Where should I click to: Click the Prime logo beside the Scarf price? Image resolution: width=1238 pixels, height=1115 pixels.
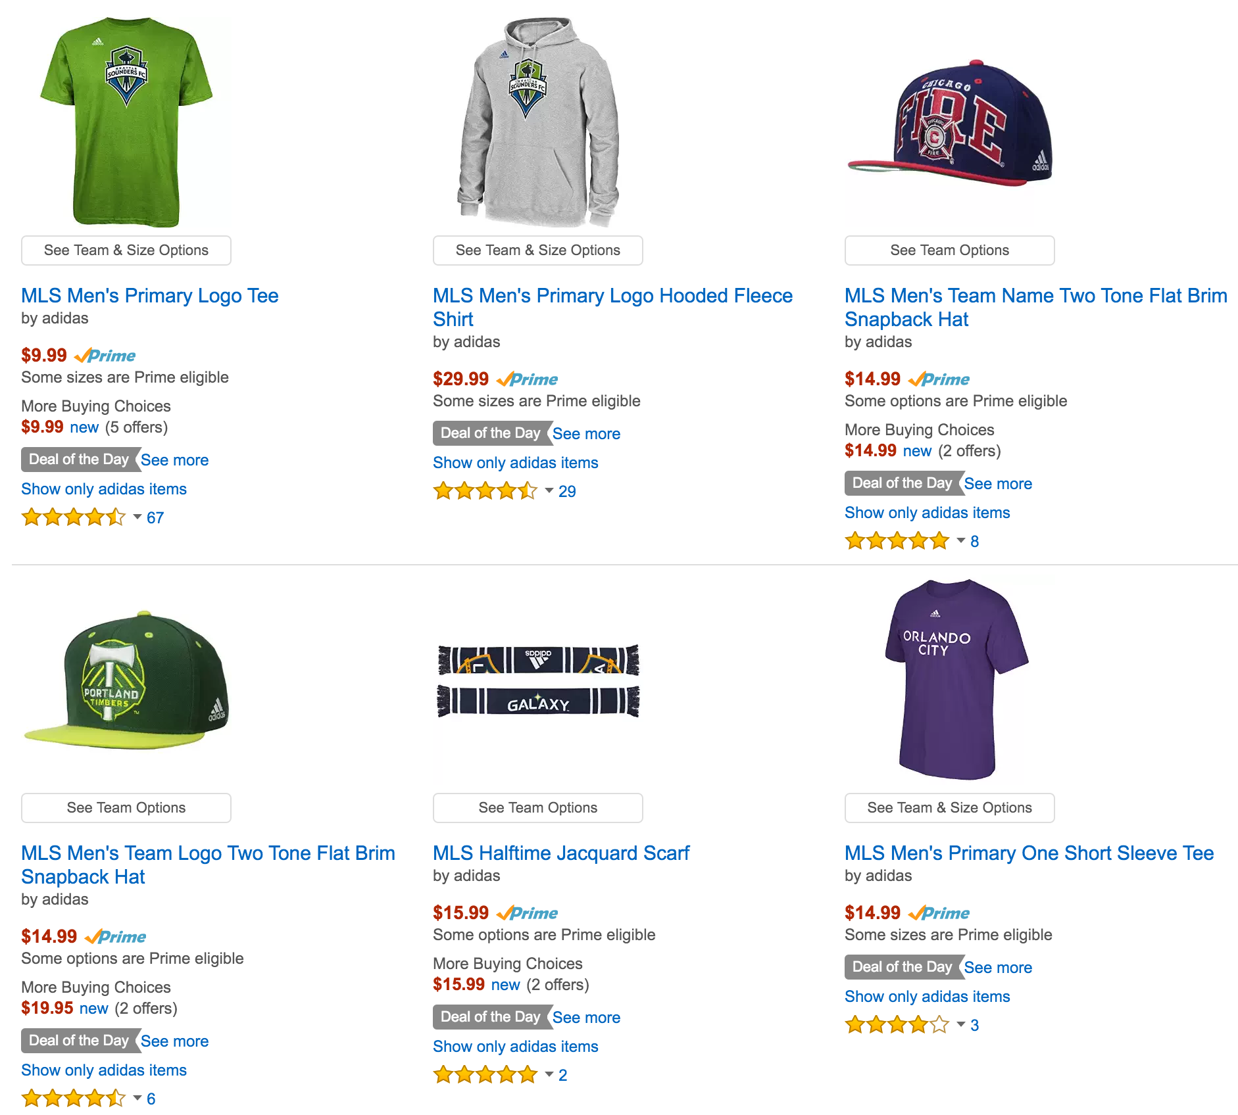(528, 913)
